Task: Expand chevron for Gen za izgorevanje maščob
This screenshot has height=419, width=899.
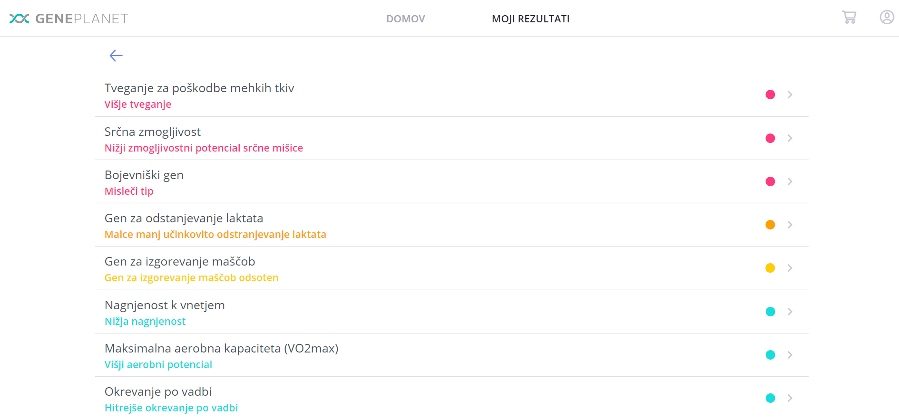Action: click(x=790, y=268)
